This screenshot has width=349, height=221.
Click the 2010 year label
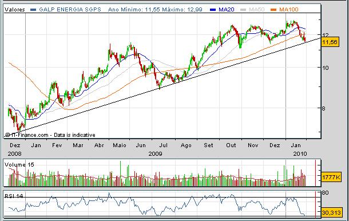[300, 153]
